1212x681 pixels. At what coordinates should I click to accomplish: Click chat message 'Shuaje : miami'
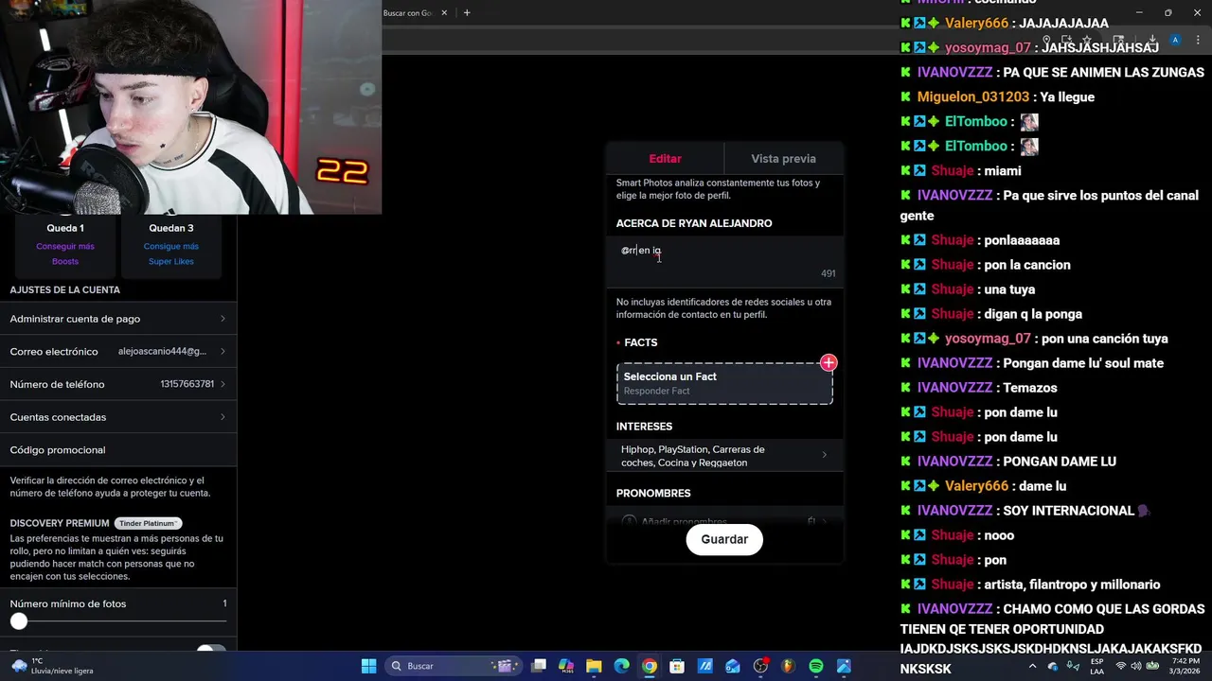[x=976, y=171]
